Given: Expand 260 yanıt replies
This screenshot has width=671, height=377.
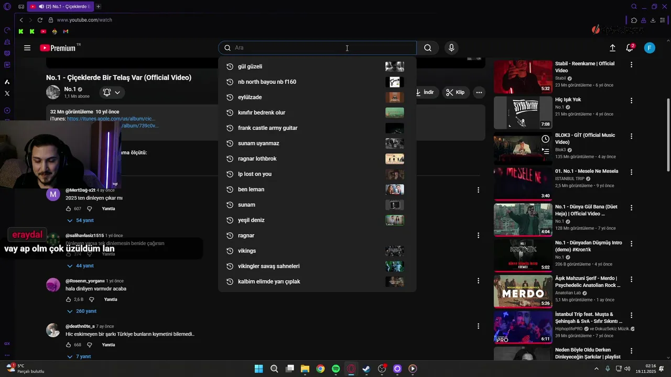Looking at the screenshot, I should point(81,311).
